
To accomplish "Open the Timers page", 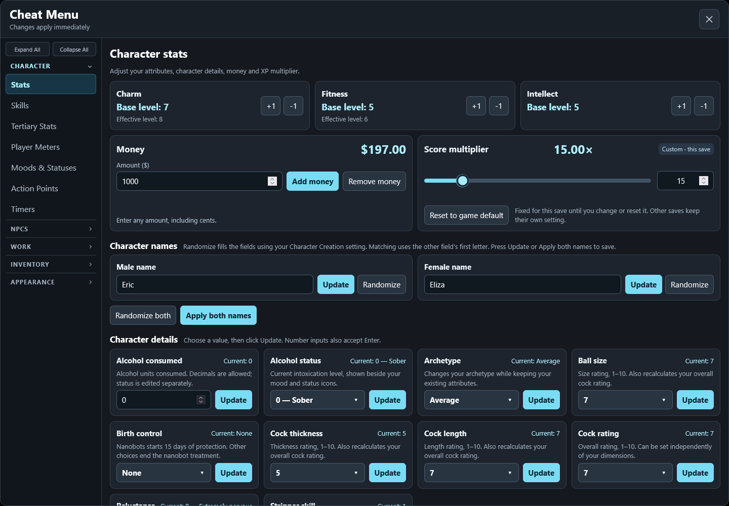I will click(x=51, y=209).
